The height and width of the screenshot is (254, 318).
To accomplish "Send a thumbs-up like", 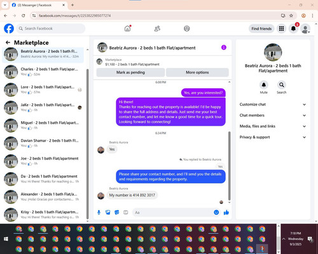I will click(x=226, y=212).
